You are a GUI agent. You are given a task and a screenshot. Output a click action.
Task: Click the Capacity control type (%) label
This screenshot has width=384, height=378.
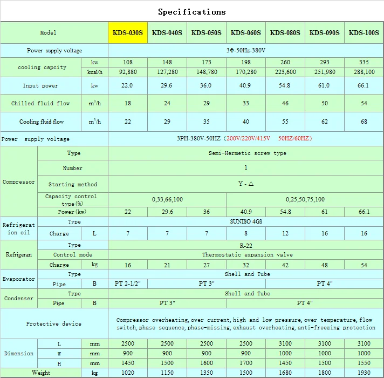pos(71,200)
